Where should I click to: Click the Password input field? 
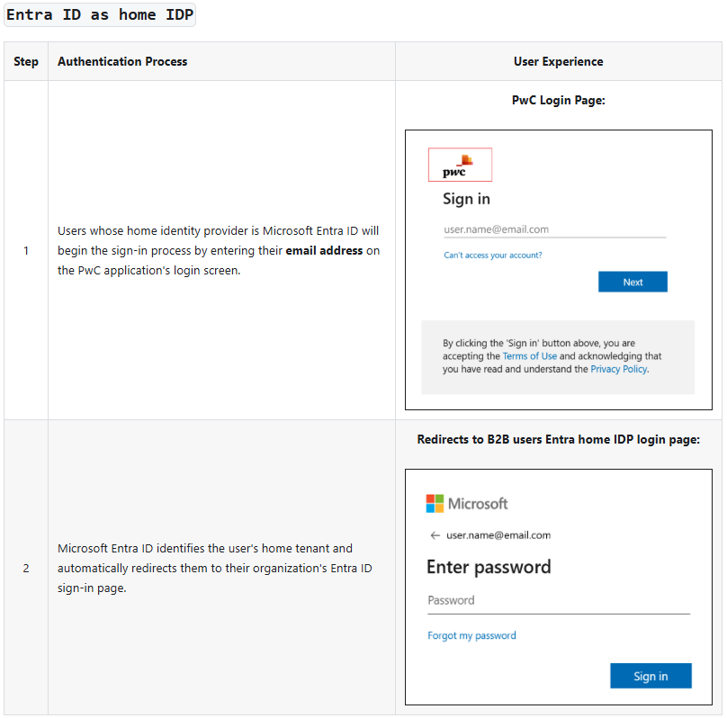coord(559,602)
